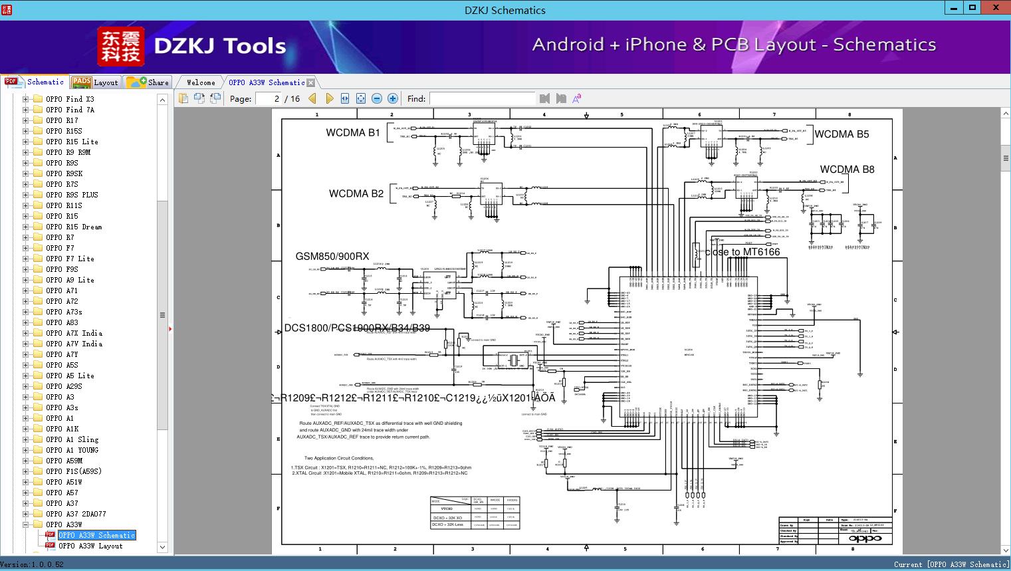Zoom out with minus icon

click(377, 98)
